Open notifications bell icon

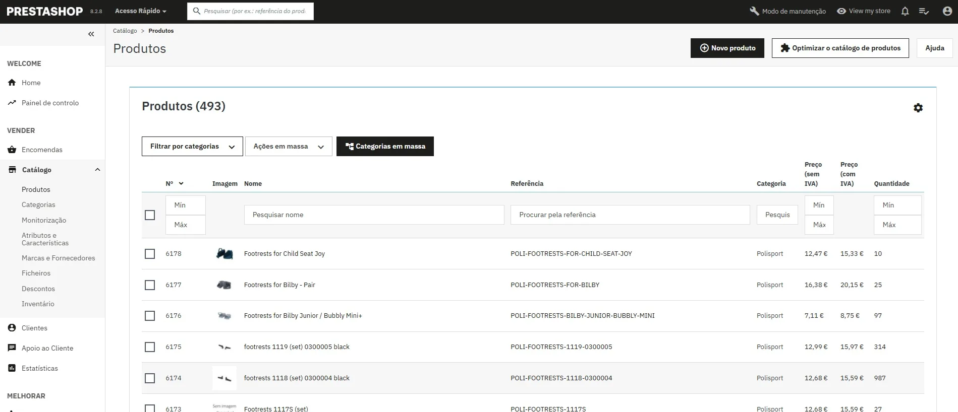tap(905, 11)
